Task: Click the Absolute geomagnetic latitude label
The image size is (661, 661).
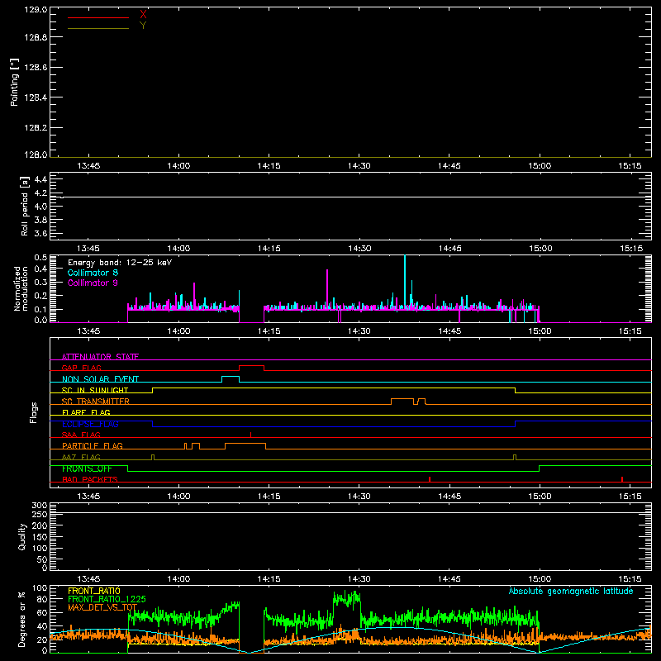Action: tap(571, 592)
